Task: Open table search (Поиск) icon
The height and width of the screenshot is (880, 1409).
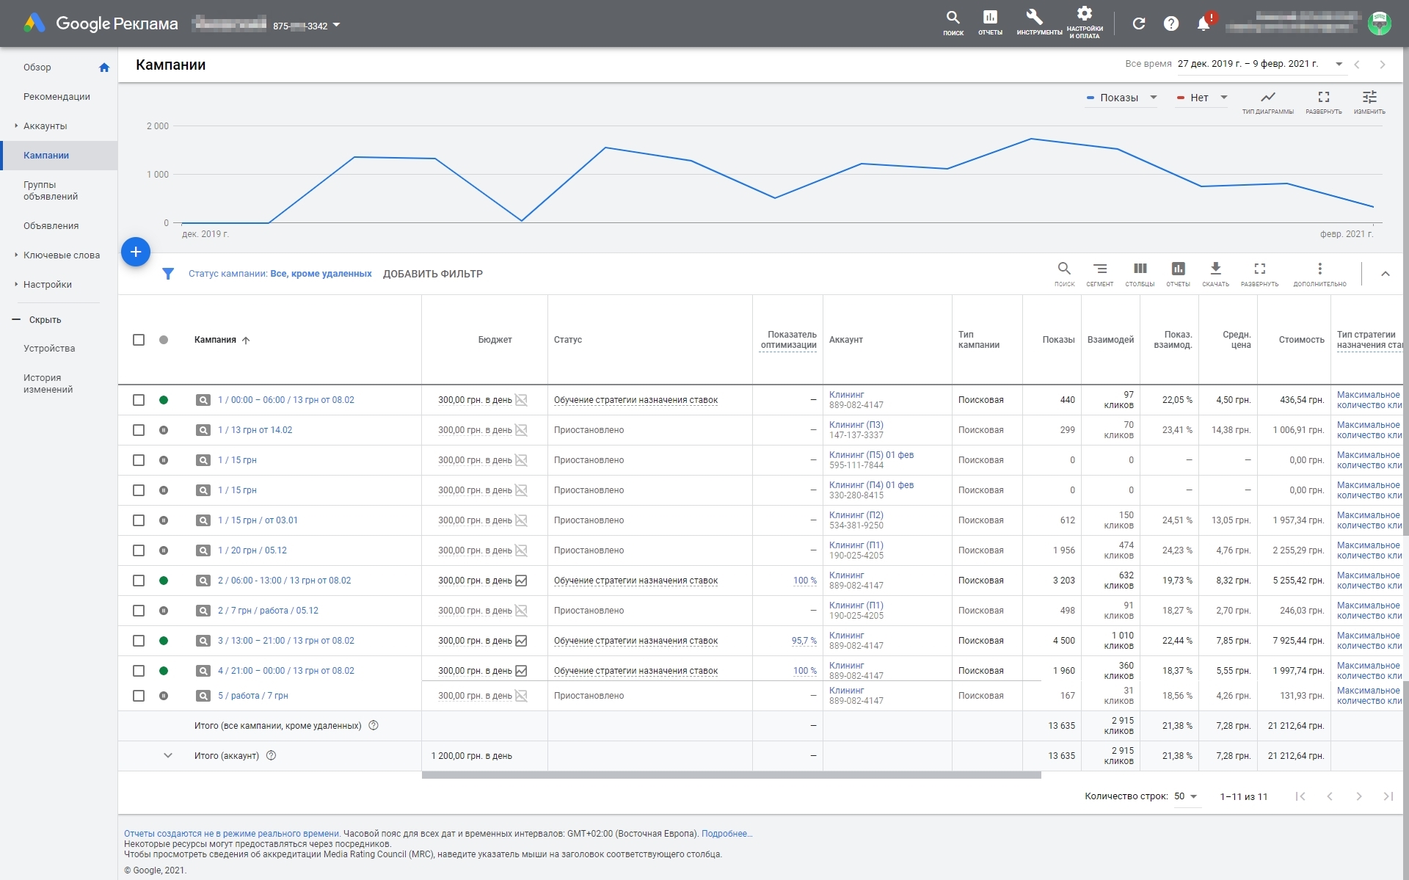Action: pyautogui.click(x=1064, y=274)
